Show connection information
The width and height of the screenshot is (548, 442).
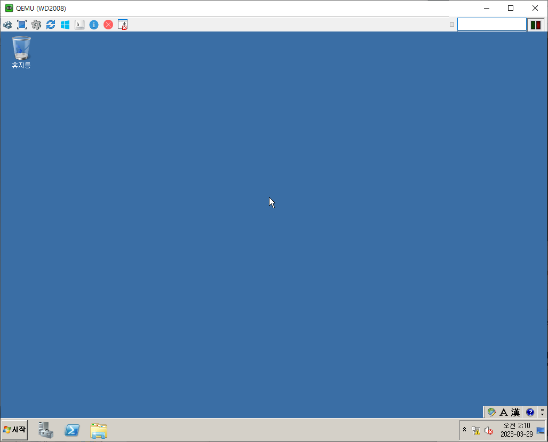click(94, 25)
